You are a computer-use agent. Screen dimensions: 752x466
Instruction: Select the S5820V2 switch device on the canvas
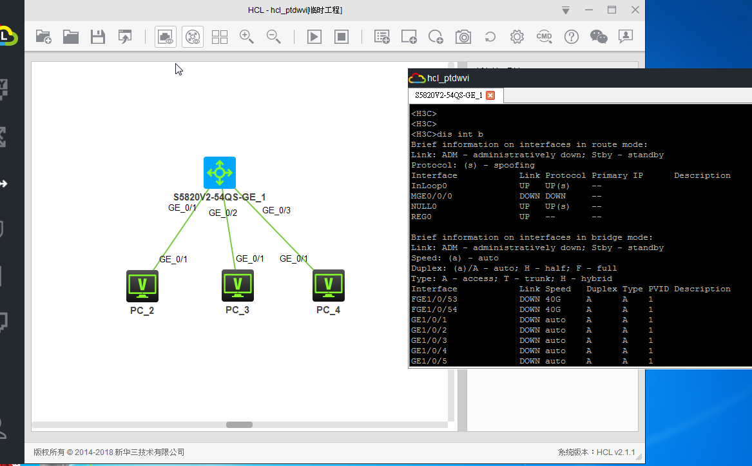click(220, 173)
